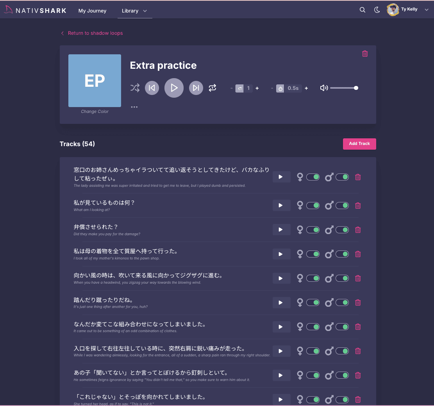Delete track 弁償させられた？
This screenshot has height=406, width=434.
[x=358, y=230]
